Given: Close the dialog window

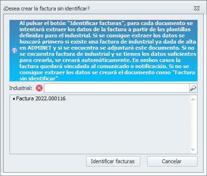Looking at the screenshot, I should [197, 9].
